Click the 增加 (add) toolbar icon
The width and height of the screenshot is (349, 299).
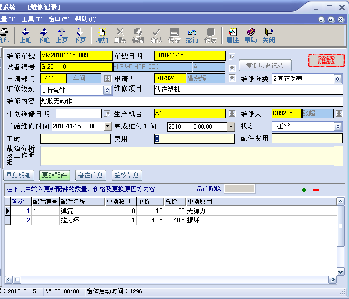[102, 35]
